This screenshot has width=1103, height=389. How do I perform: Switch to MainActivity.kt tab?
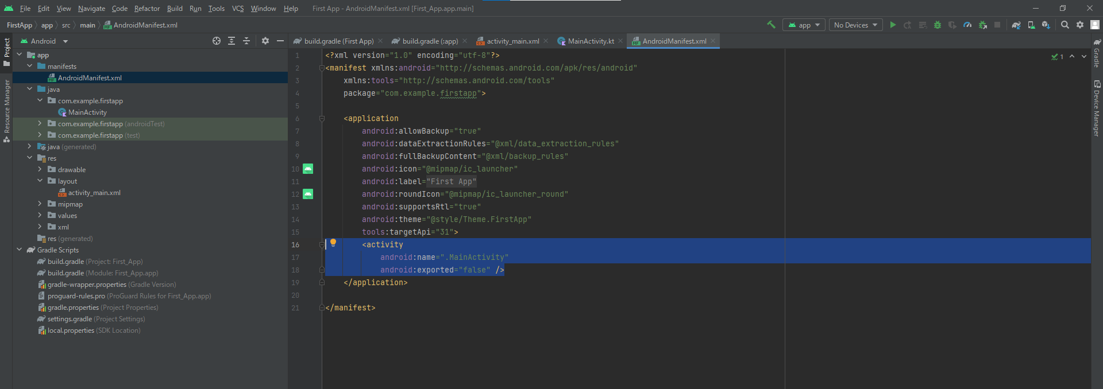tap(591, 41)
